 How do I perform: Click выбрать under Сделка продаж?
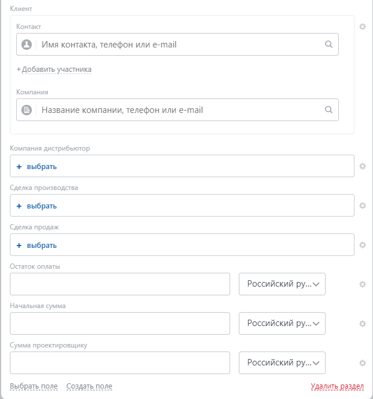42,246
